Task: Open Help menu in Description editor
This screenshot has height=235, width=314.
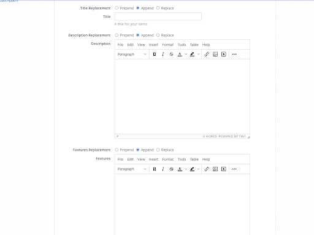Action: pos(206,45)
